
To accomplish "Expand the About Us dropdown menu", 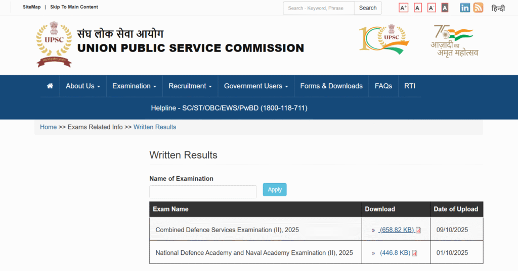I will click(82, 86).
